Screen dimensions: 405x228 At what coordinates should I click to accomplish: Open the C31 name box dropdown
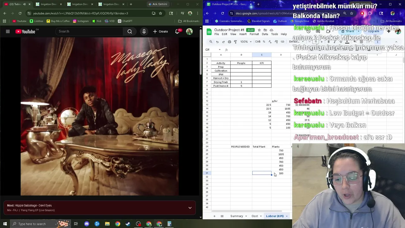[220, 50]
